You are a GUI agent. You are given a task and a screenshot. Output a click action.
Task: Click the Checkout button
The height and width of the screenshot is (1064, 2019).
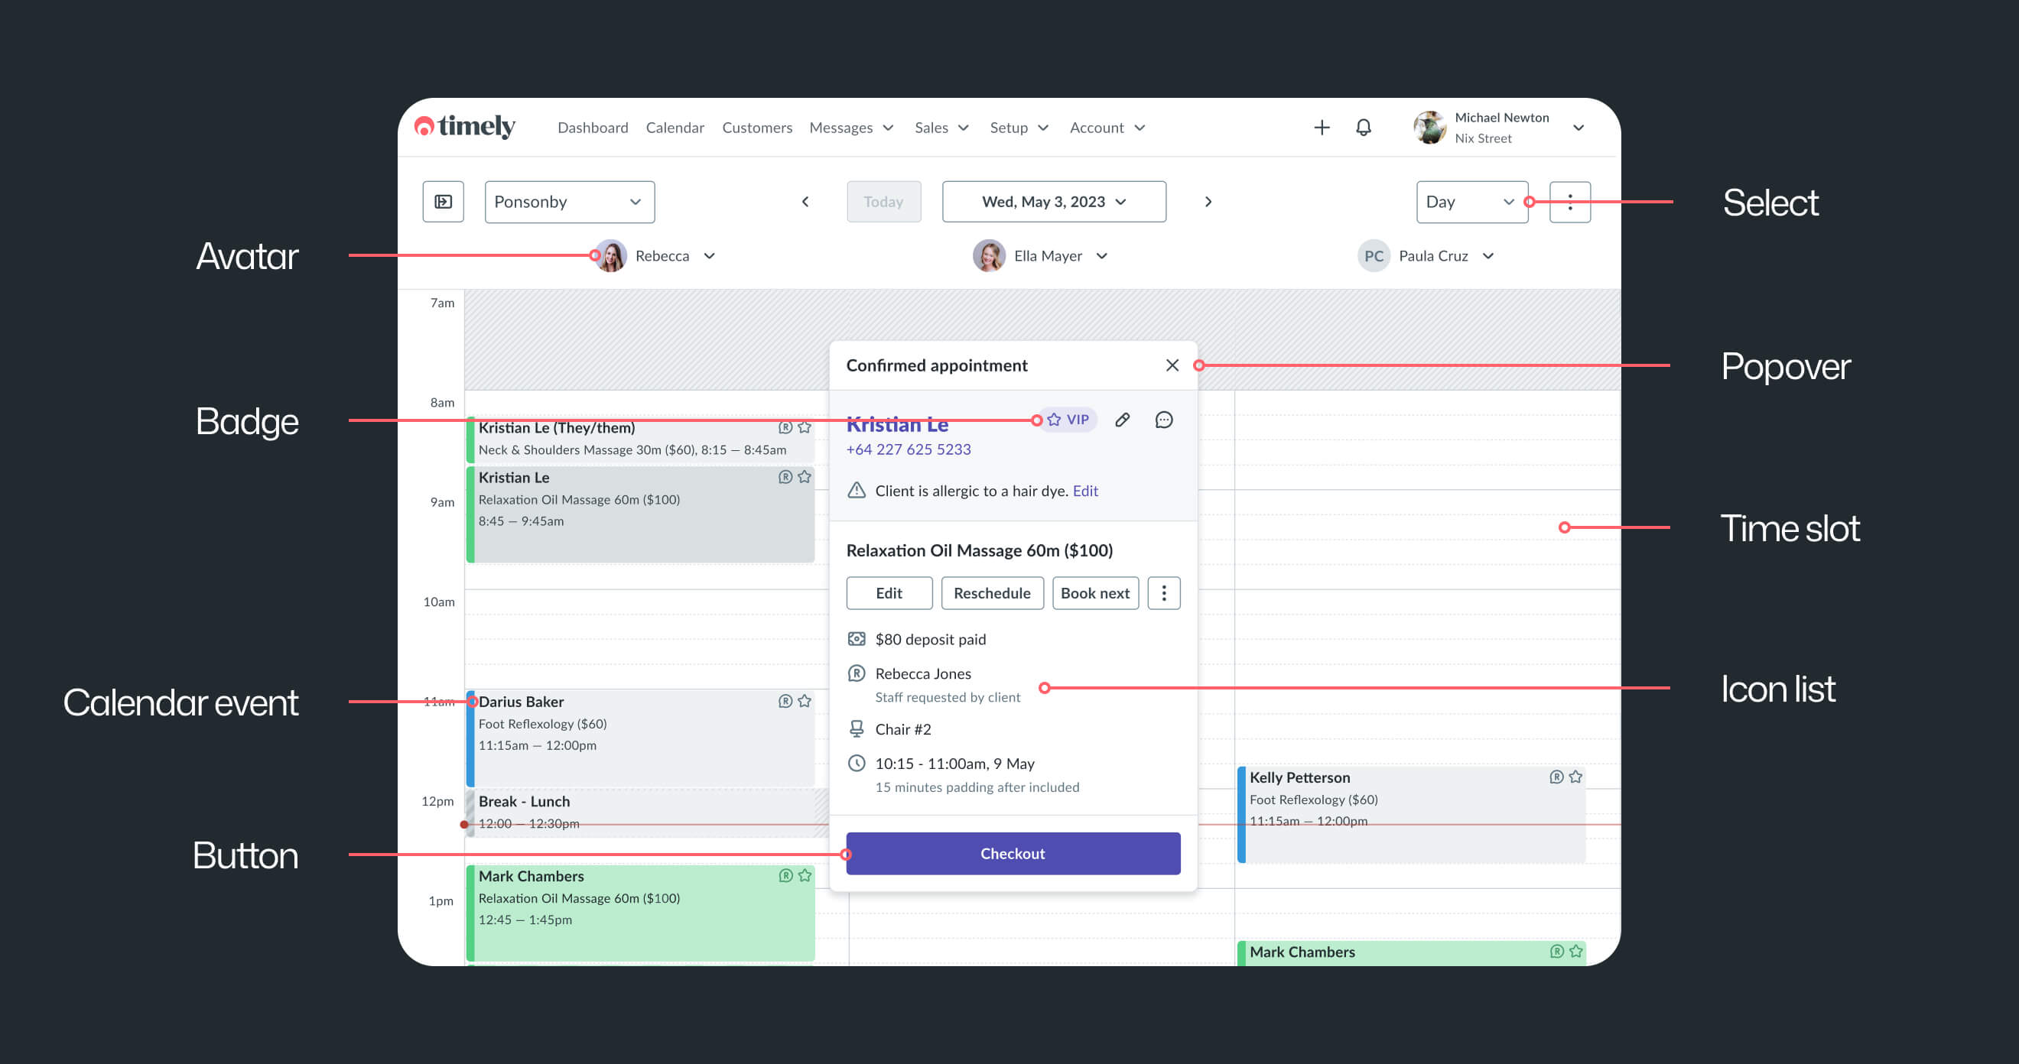click(x=1013, y=853)
